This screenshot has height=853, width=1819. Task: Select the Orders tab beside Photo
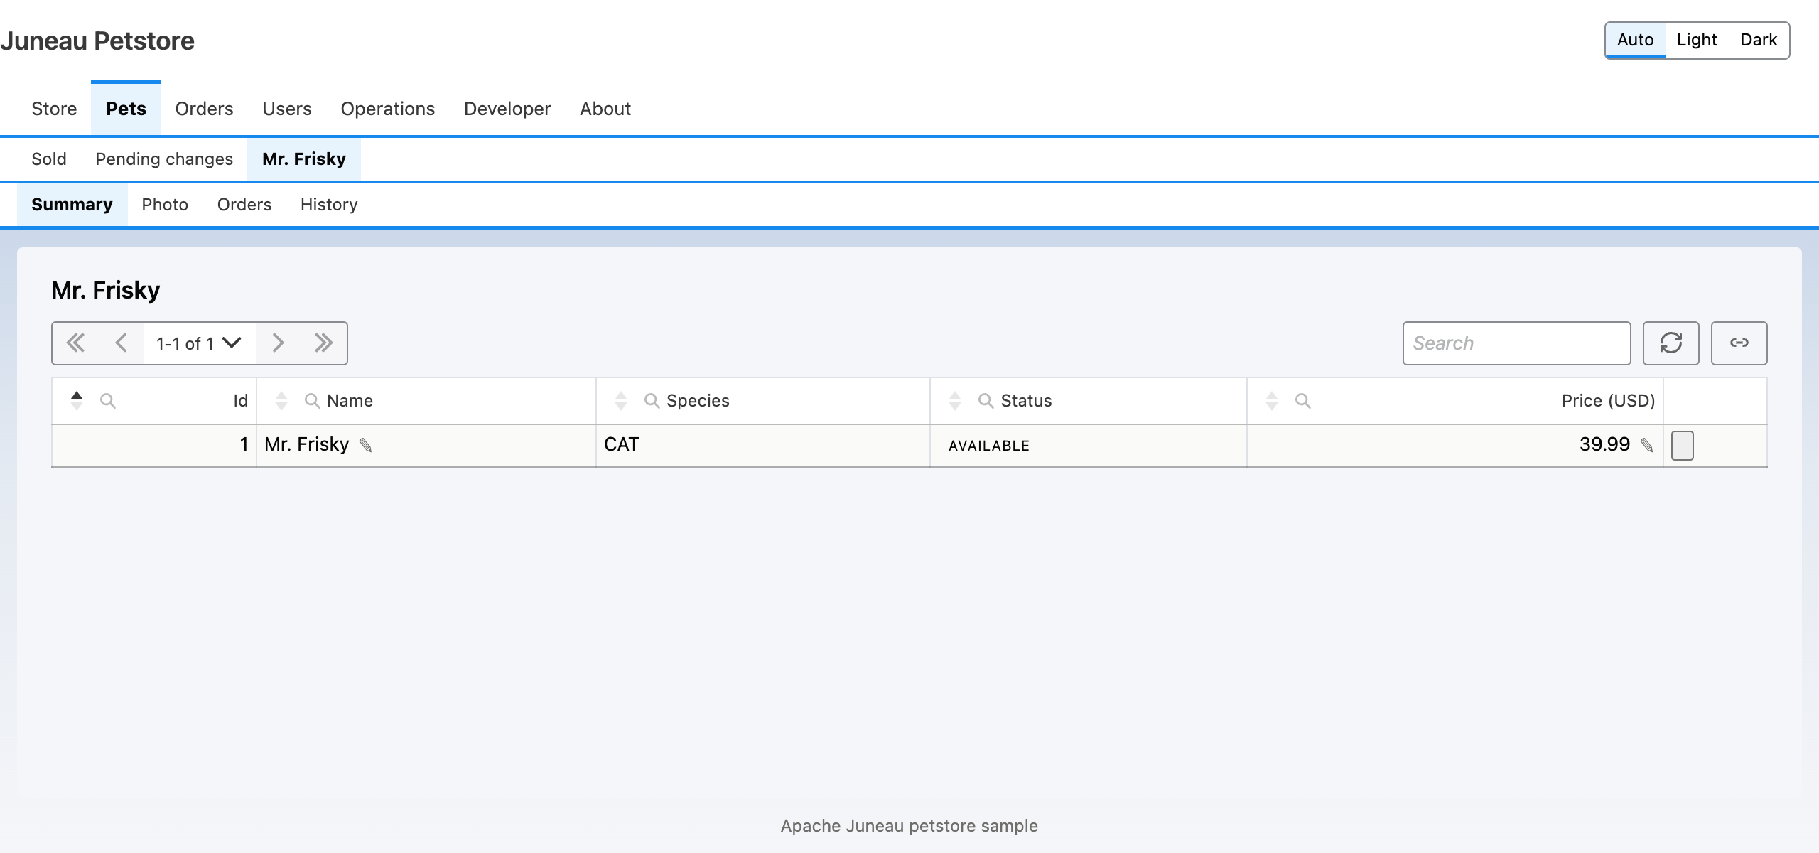[x=244, y=205]
